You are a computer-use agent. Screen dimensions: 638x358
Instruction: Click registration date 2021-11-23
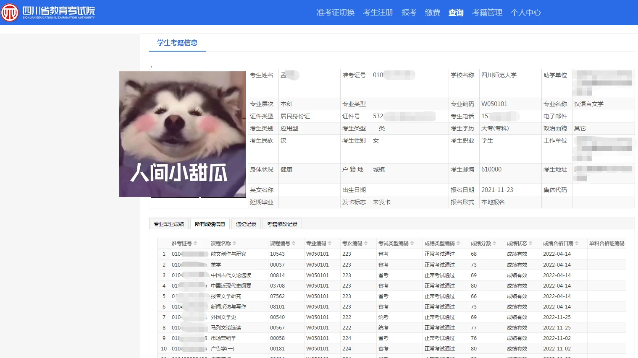coord(497,190)
